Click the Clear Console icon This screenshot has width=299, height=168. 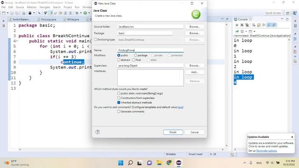pos(254,25)
